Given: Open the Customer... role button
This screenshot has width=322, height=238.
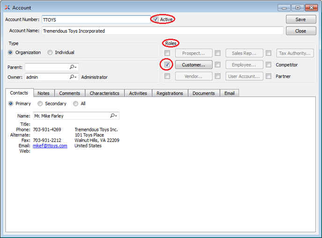Looking at the screenshot, I should 194,65.
